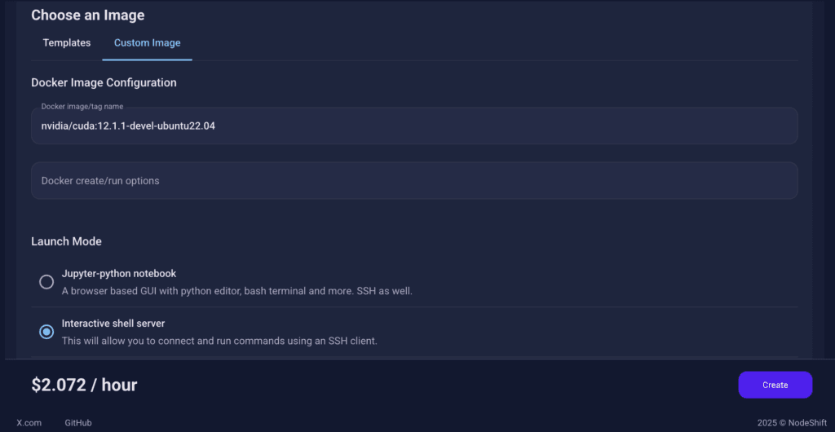This screenshot has width=835, height=432.
Task: Open the GitHub footer link
Action: [78, 423]
